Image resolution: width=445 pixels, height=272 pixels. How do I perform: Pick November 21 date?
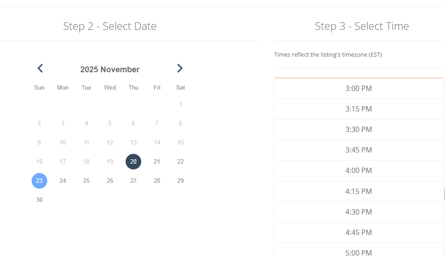tap(157, 161)
